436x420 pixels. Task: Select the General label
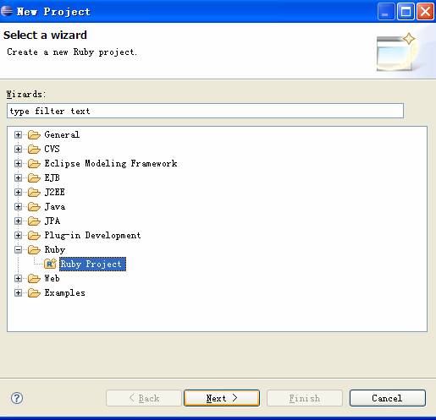62,135
